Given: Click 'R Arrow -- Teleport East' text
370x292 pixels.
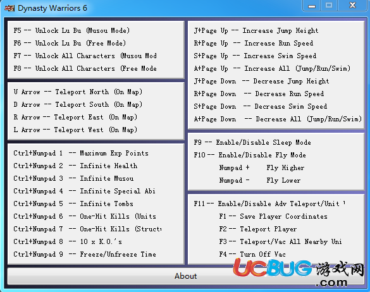Looking at the screenshot, I should [x=75, y=117].
